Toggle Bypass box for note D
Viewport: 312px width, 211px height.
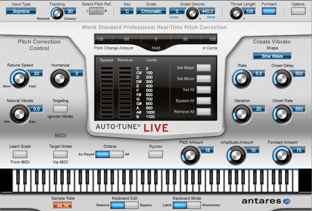point(107,77)
